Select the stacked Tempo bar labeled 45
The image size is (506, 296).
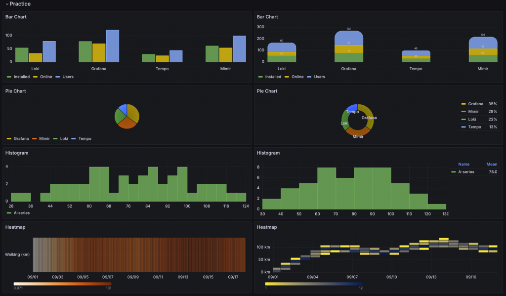(x=416, y=56)
